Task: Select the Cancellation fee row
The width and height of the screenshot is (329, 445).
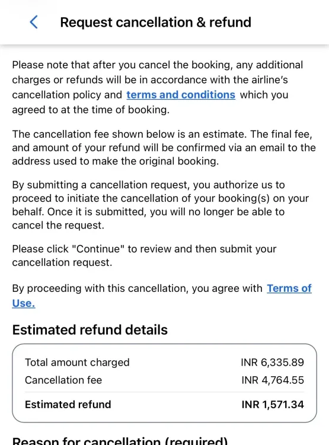Action: tap(165, 380)
